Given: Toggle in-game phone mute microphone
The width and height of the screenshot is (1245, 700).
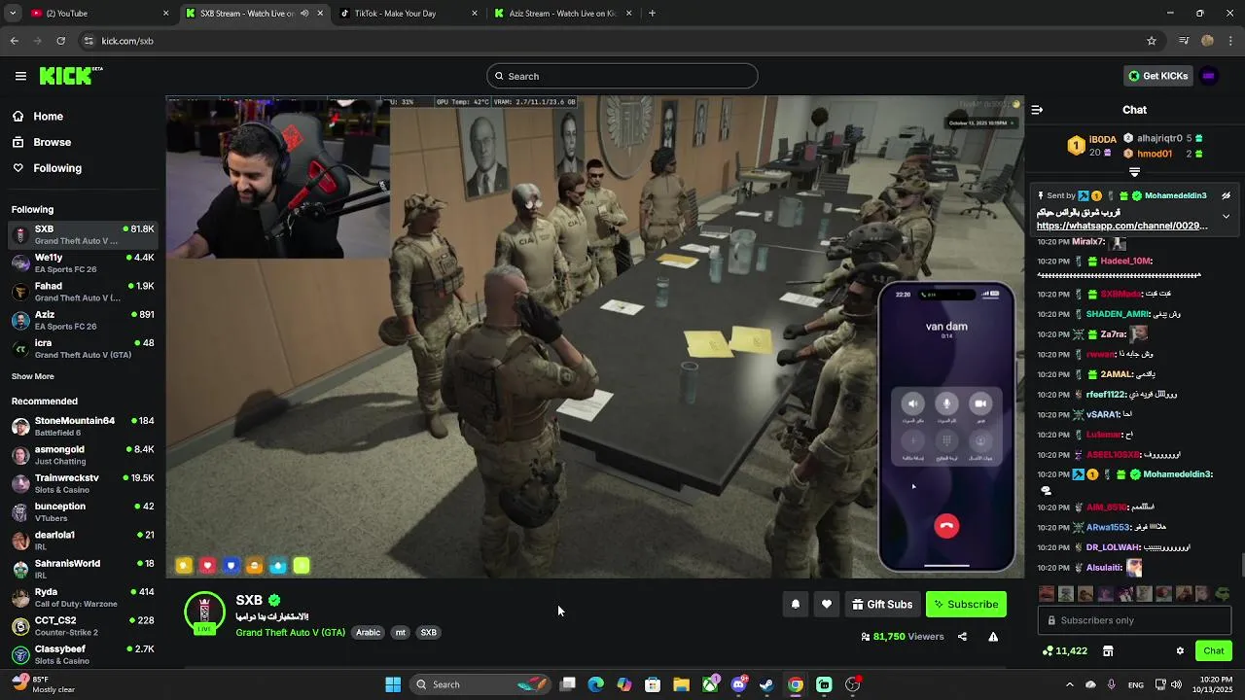Looking at the screenshot, I should pyautogui.click(x=946, y=402).
